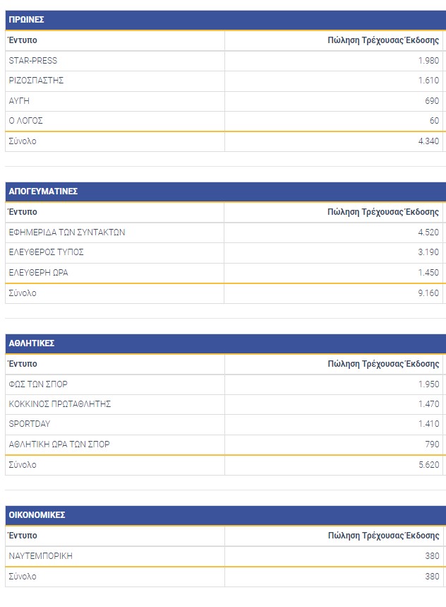Open ΕΦΗΜΕΡΙΔΑ ΤΩΝ ΣΥΝΤΑΚΤΩΝ entry
446x607 pixels.
[x=67, y=232]
